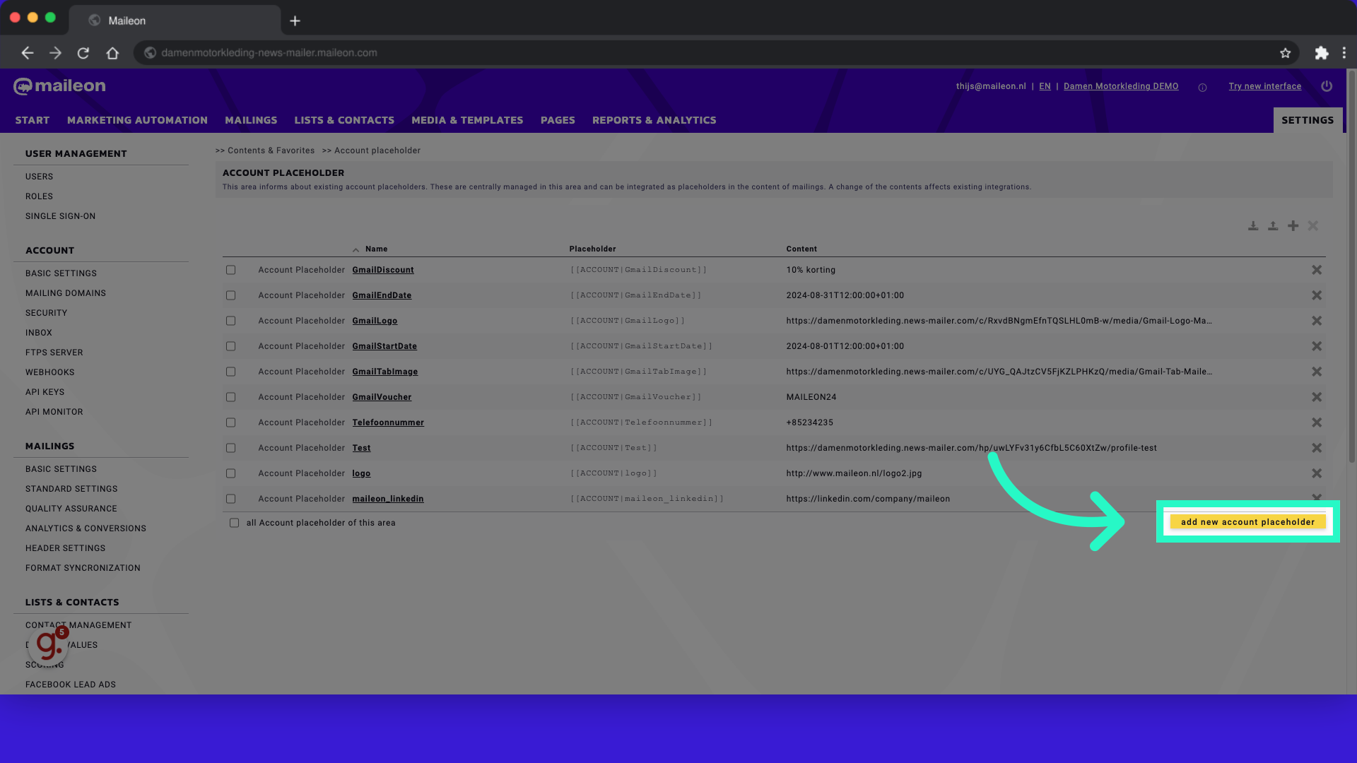Select all Account placeholders of this area
1357x763 pixels.
point(234,523)
